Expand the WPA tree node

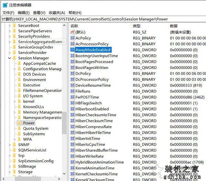tap(14, 139)
